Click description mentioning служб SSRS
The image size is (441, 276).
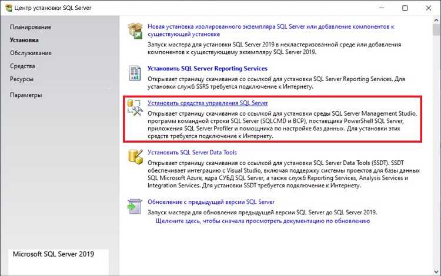pos(276,83)
